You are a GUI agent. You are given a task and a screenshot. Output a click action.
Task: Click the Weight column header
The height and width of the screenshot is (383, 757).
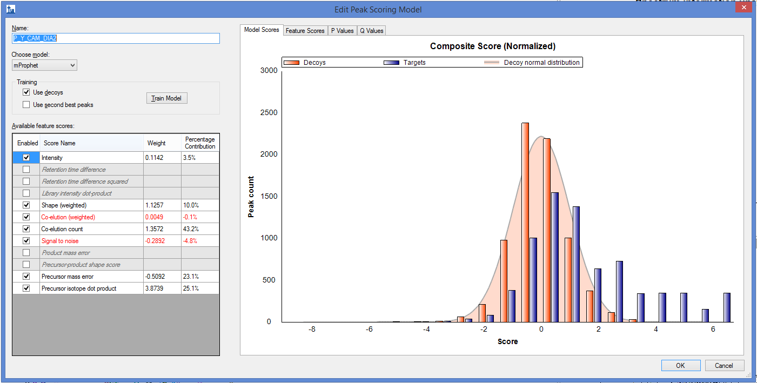pyautogui.click(x=157, y=143)
